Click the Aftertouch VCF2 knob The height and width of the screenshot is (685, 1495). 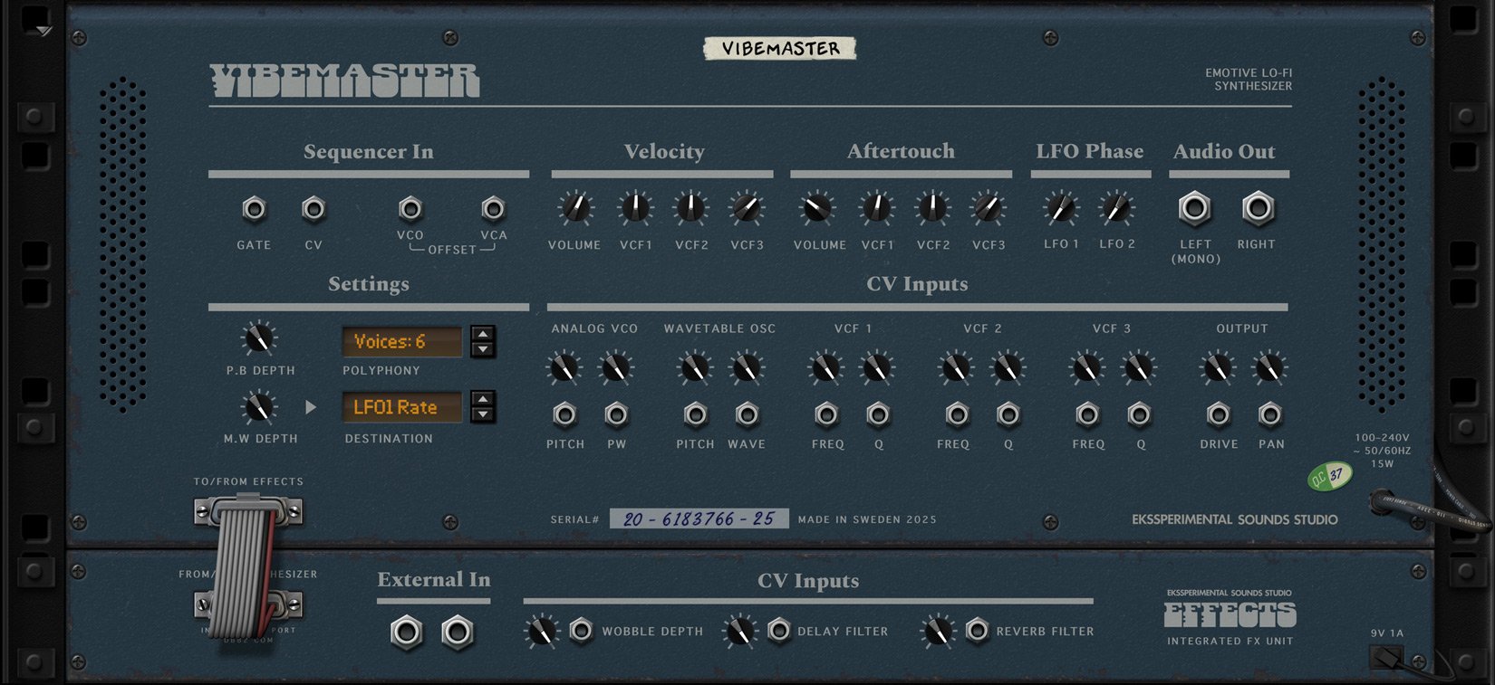point(932,209)
